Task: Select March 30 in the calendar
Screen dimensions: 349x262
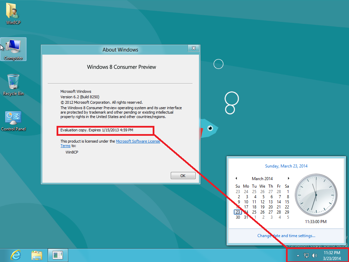Action: coord(238,217)
